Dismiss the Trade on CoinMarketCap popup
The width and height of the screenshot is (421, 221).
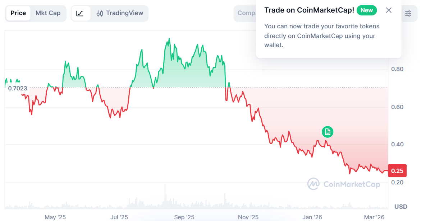(389, 10)
